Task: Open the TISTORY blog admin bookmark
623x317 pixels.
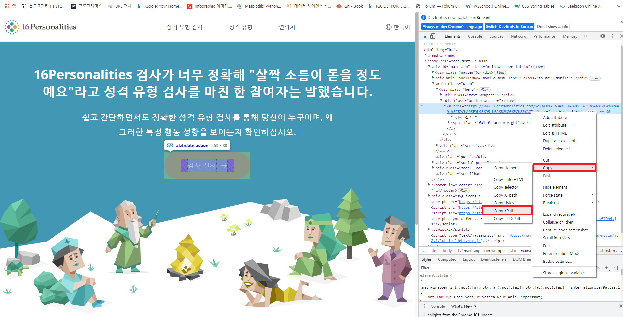Action: click(x=44, y=6)
